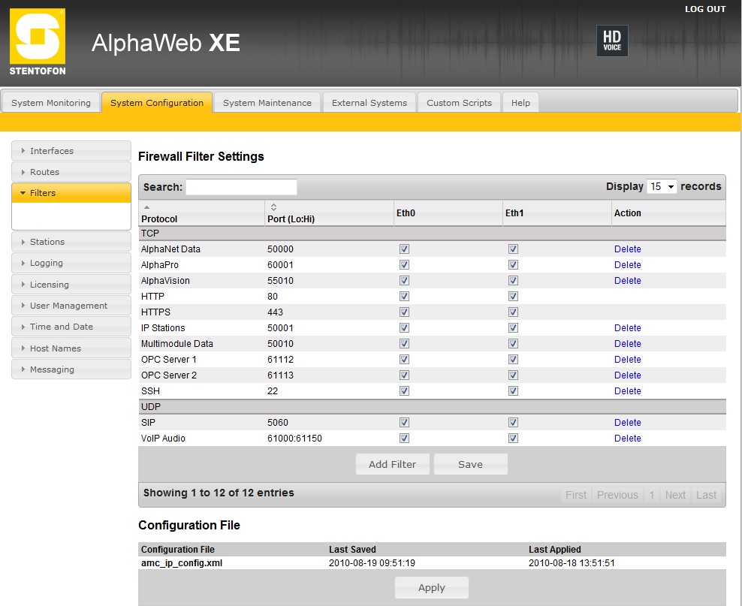Toggle Eth0 checkbox for AlphaNet Data
Screen dimensions: 742x606
tap(405, 249)
